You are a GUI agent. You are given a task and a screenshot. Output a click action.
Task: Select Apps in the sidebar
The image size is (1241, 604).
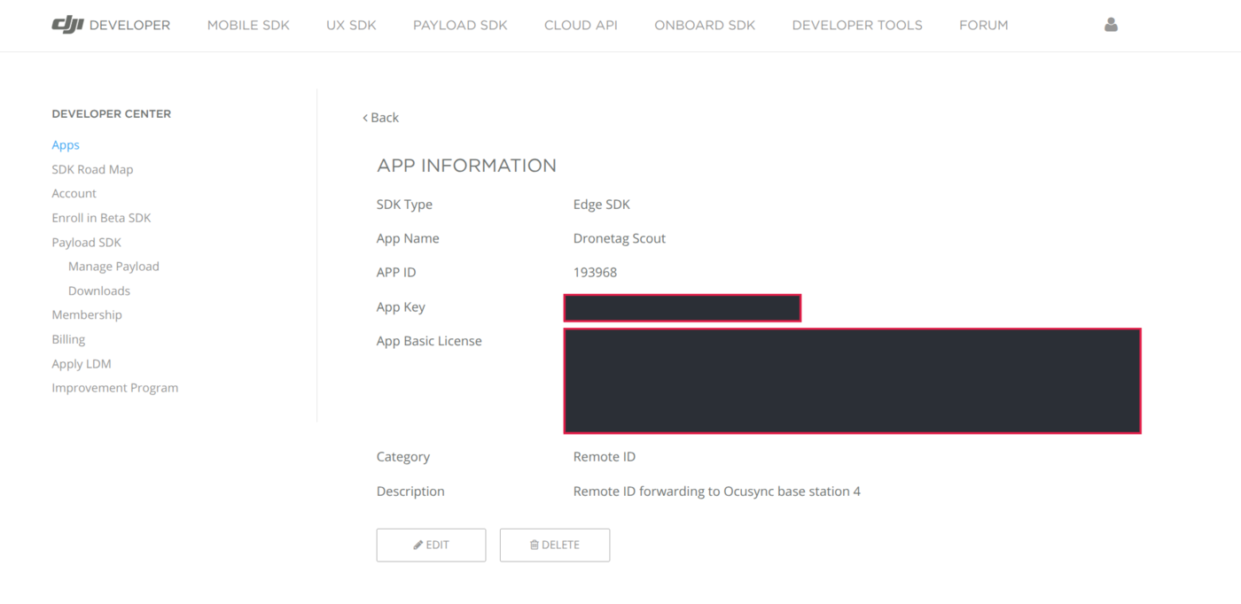[x=66, y=144]
